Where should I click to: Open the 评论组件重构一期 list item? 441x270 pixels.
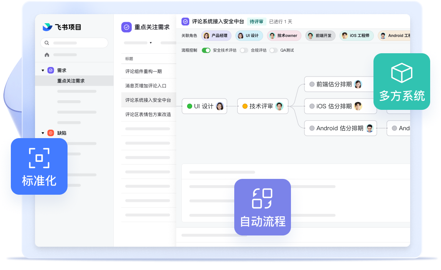[x=144, y=72]
